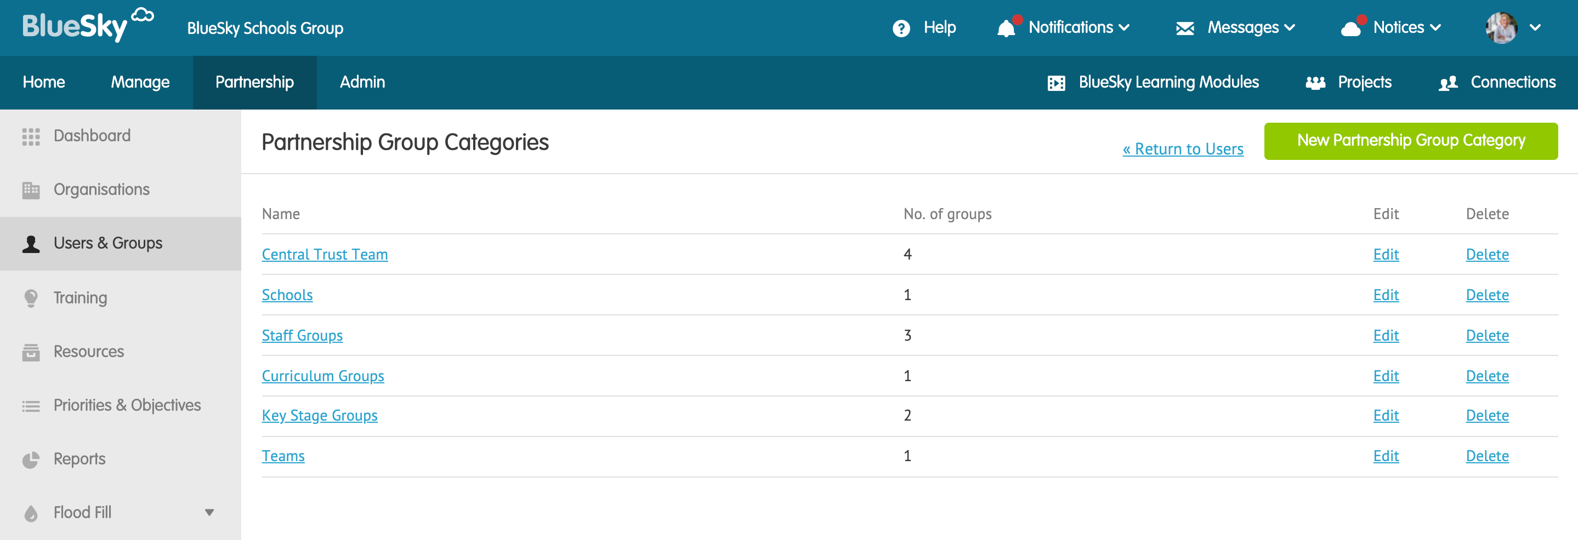
Task: Edit the Schools category
Action: click(1386, 295)
